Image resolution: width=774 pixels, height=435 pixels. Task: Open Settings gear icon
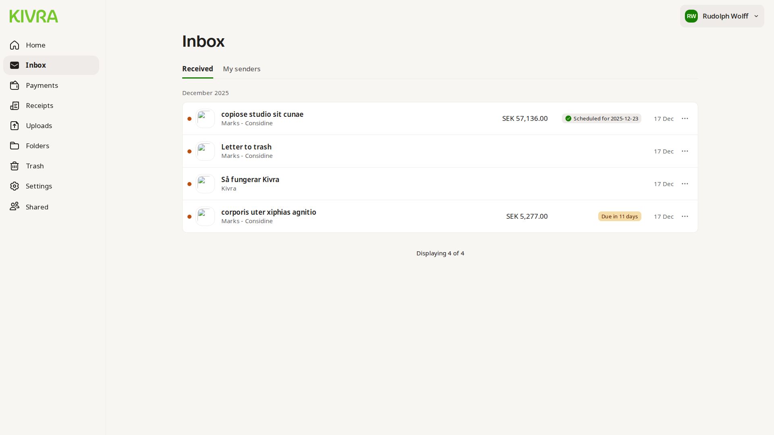(15, 186)
